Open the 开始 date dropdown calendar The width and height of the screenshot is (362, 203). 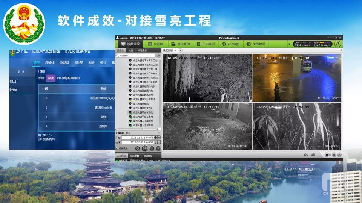click(x=159, y=138)
